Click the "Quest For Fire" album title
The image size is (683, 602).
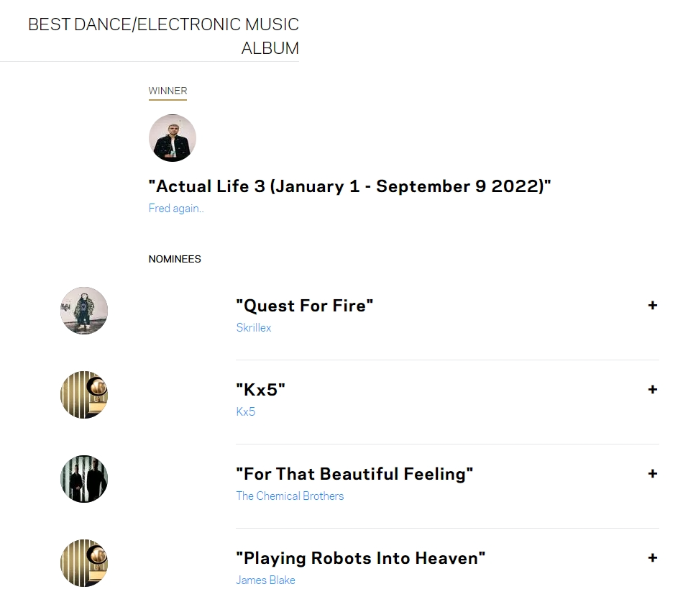tap(305, 306)
